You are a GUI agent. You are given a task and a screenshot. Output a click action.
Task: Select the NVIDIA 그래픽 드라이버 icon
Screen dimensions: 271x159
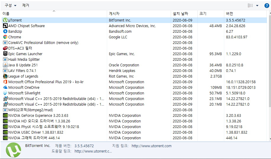point(5,138)
